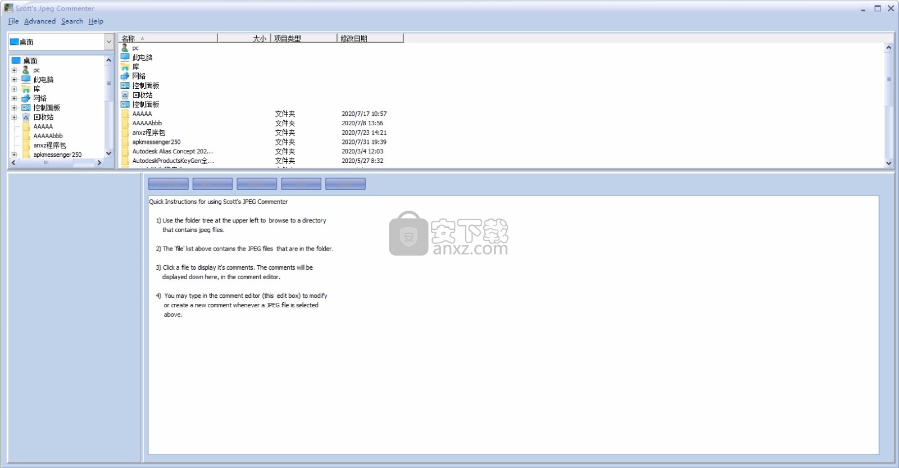Select AAAAAbbb folder name in file list
This screenshot has width=899, height=468.
coord(147,123)
